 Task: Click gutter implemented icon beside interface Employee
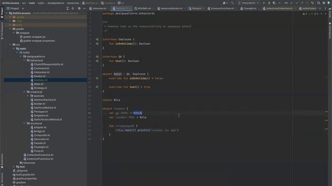pos(97,39)
